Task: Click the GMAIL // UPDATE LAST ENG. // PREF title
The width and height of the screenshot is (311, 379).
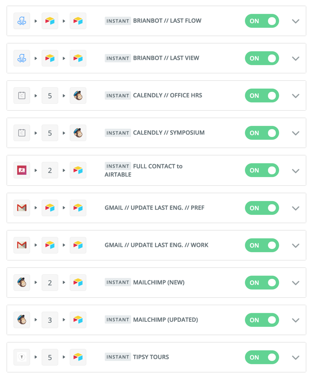Action: (154, 208)
